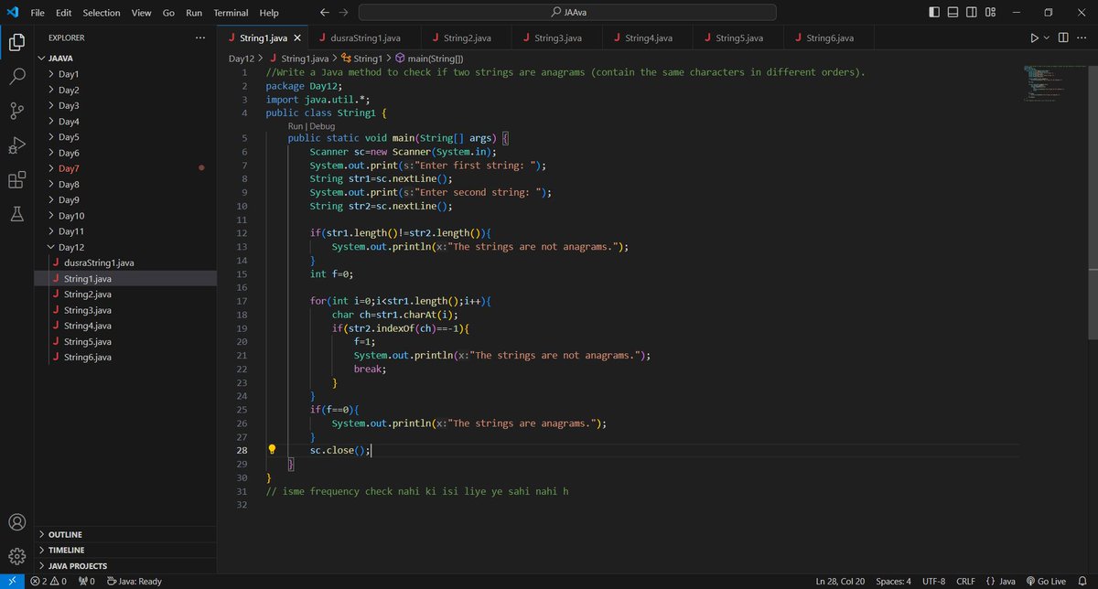Click Ln 28, Col 20 cursor position
This screenshot has height=589, width=1098.
[x=841, y=581]
